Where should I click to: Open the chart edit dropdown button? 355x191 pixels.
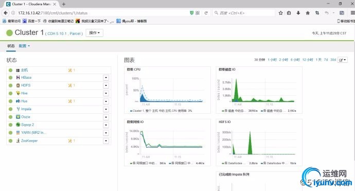click(342, 60)
